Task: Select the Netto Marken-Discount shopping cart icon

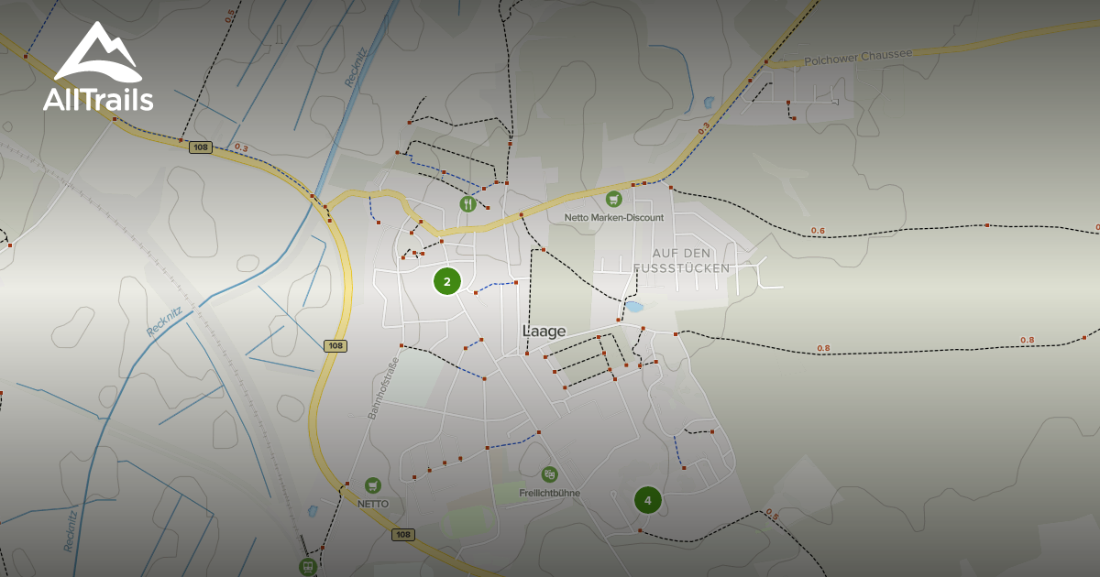Action: point(614,200)
